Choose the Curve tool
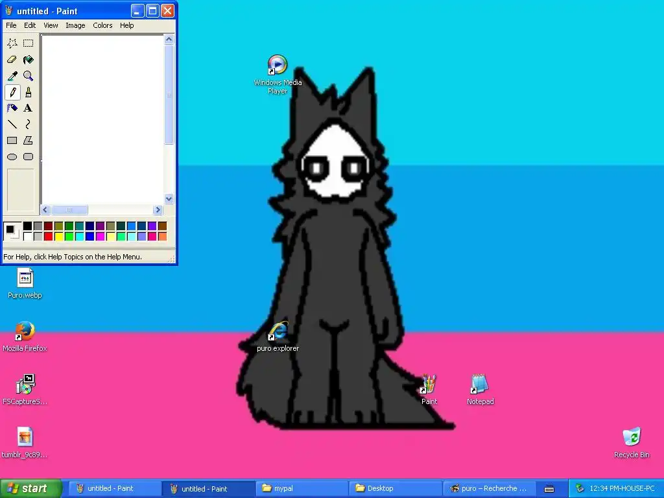Image resolution: width=664 pixels, height=498 pixels. [x=29, y=124]
